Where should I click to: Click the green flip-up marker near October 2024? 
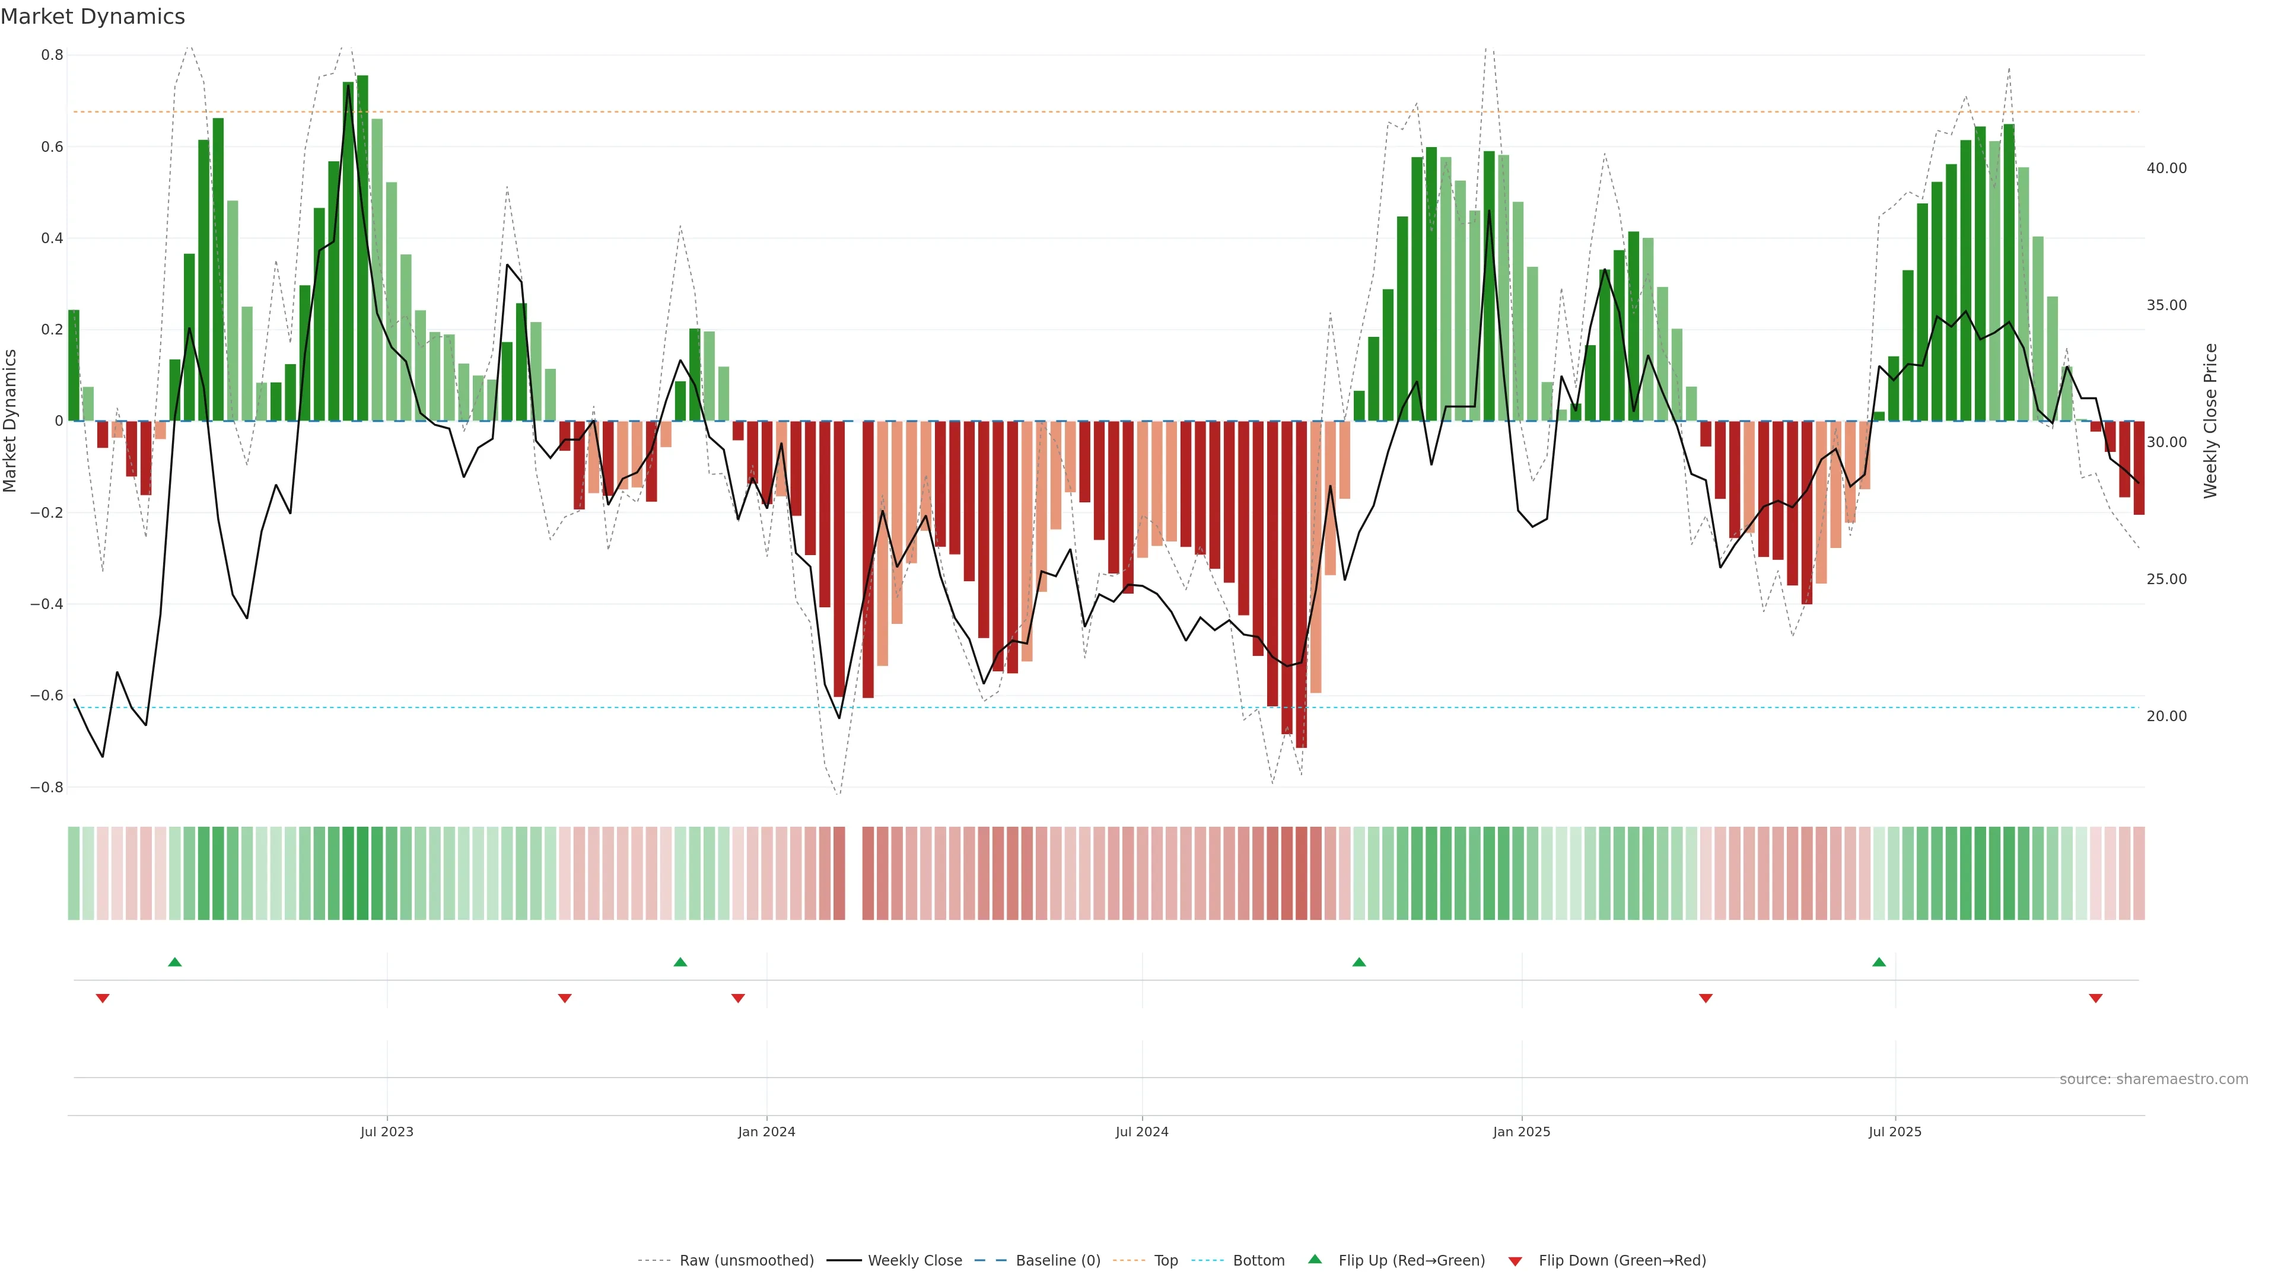click(1359, 962)
